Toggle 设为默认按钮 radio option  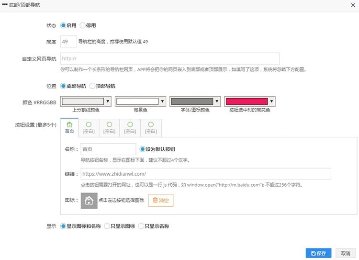(143, 149)
